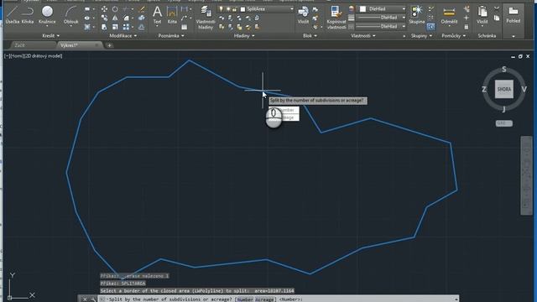Switch to the Začít tab
This screenshot has height=302, width=537.
pyautogui.click(x=20, y=44)
